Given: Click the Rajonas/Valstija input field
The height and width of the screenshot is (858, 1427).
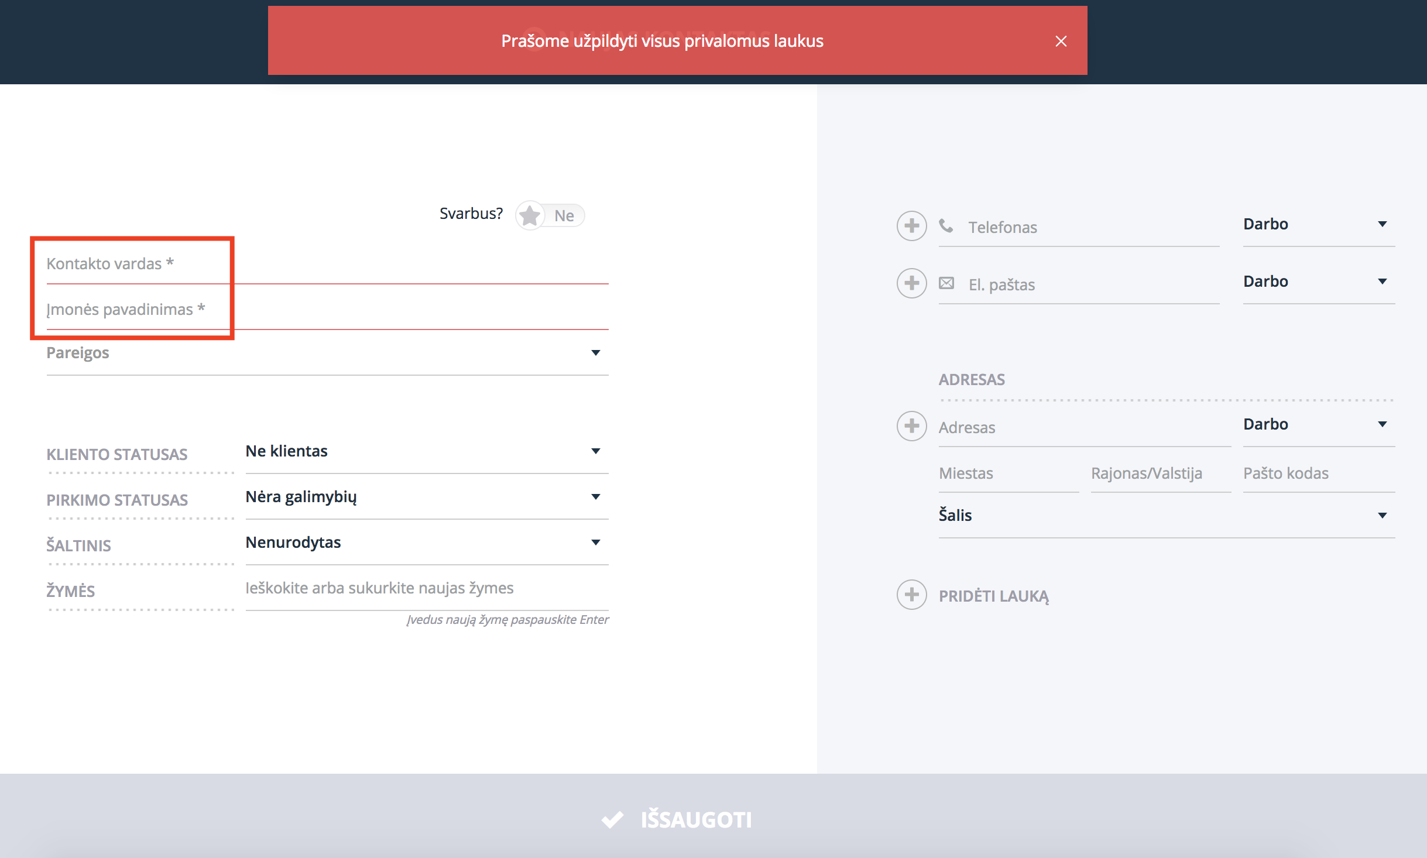Looking at the screenshot, I should pos(1161,473).
